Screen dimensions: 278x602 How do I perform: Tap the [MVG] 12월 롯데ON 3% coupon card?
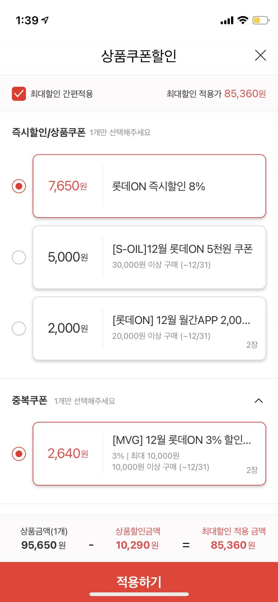coord(149,454)
